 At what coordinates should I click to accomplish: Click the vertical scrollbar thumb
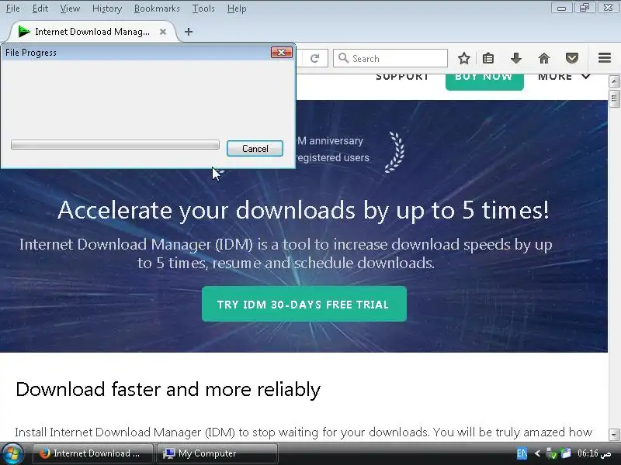click(614, 99)
